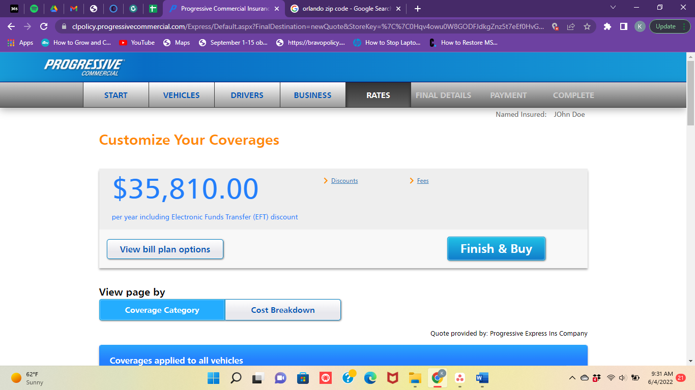Share this page via share icon
695x390 pixels.
(571, 26)
